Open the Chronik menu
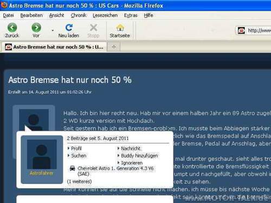The height and width of the screenshot is (203, 271). point(79,15)
